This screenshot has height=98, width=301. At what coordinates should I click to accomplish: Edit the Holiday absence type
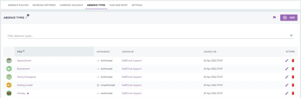point(287,93)
